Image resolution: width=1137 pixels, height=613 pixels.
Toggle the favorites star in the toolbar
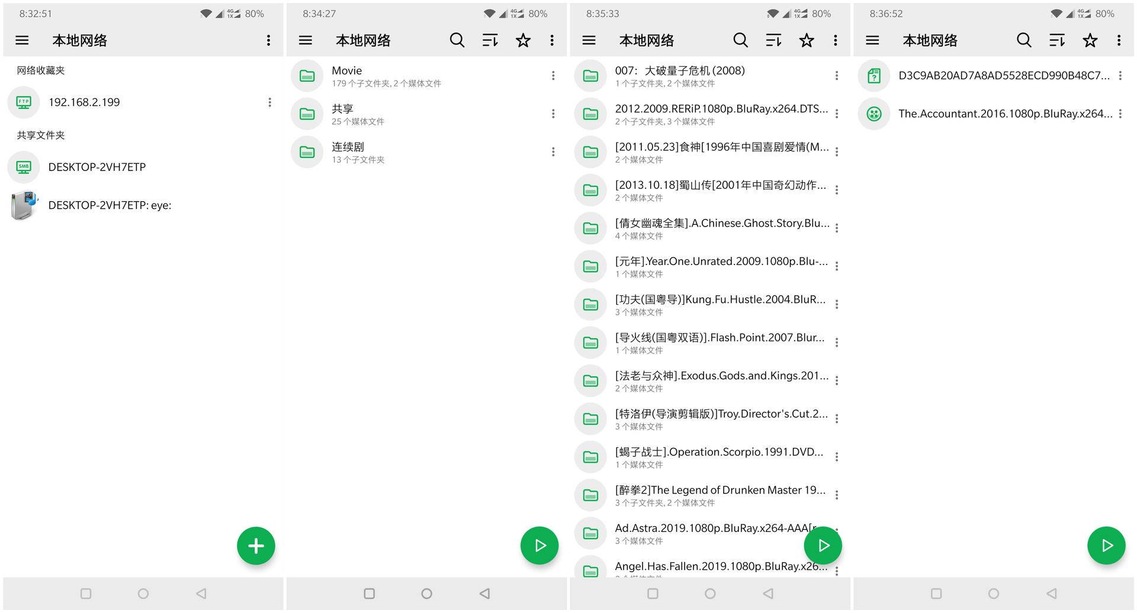coord(523,40)
